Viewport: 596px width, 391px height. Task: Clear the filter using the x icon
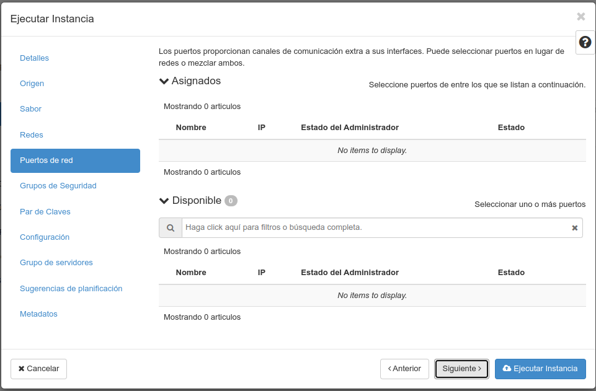coord(574,227)
